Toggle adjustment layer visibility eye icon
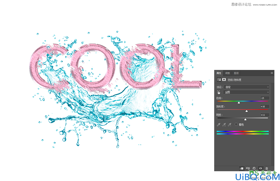280x181 pixels. click(260, 168)
